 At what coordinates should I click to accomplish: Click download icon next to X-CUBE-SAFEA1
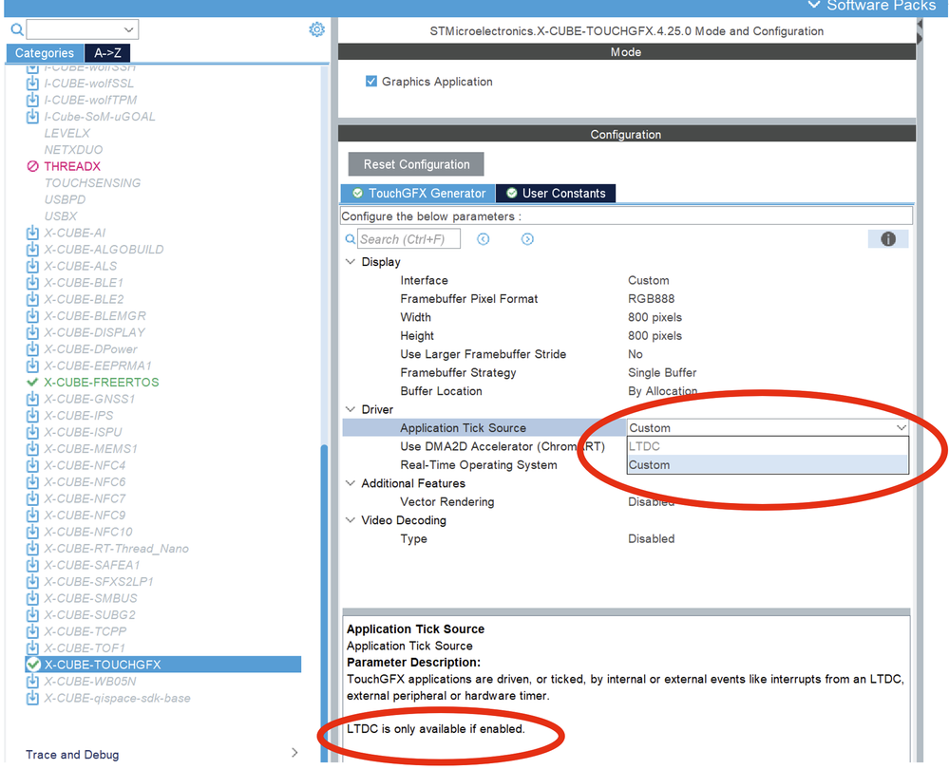pyautogui.click(x=32, y=565)
